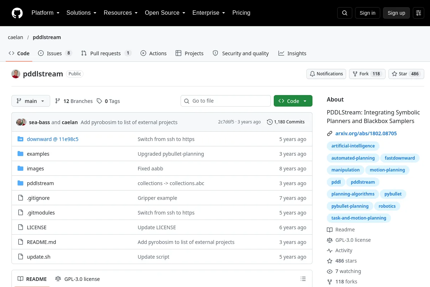Open the arxiv.org/abs/1802.08705 link
Screen dimensions: 430x287
click(366, 133)
